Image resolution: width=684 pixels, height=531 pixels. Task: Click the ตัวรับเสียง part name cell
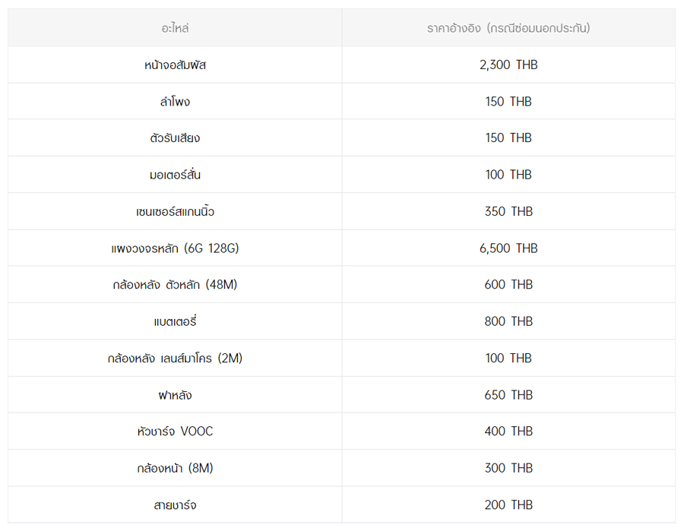click(175, 138)
